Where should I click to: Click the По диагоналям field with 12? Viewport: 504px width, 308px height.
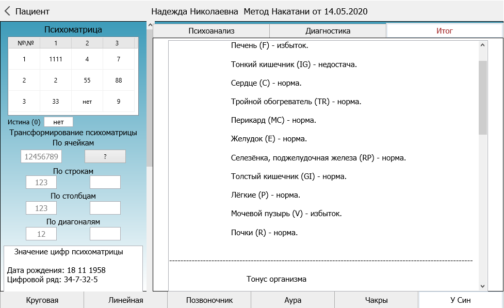[41, 234]
